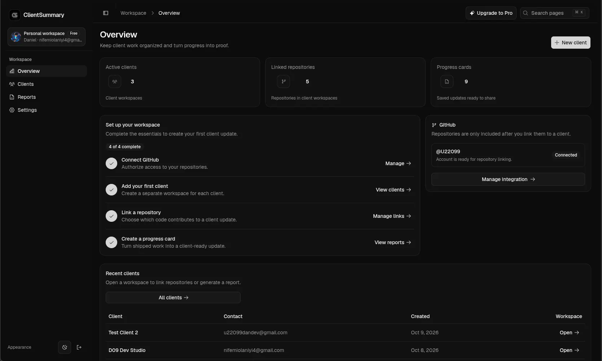Click the Linked repositories branch icon
This screenshot has height=361, width=602.
pyautogui.click(x=284, y=82)
